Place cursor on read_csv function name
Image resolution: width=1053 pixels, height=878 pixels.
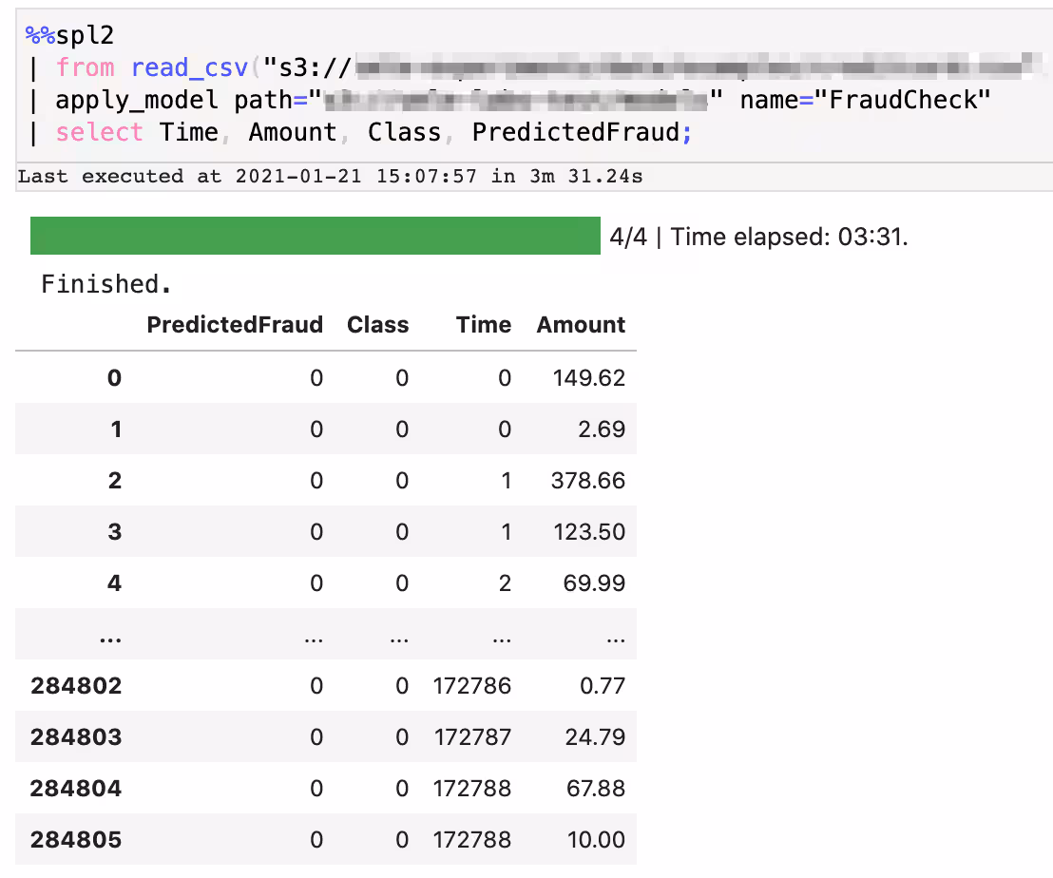tap(189, 67)
